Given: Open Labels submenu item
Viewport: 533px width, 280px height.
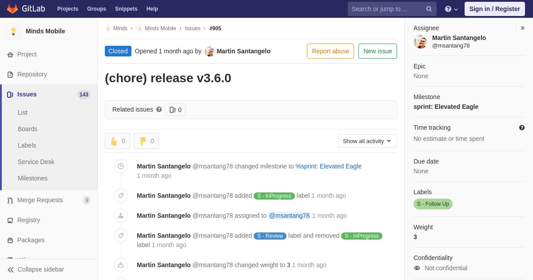Looking at the screenshot, I should point(27,145).
